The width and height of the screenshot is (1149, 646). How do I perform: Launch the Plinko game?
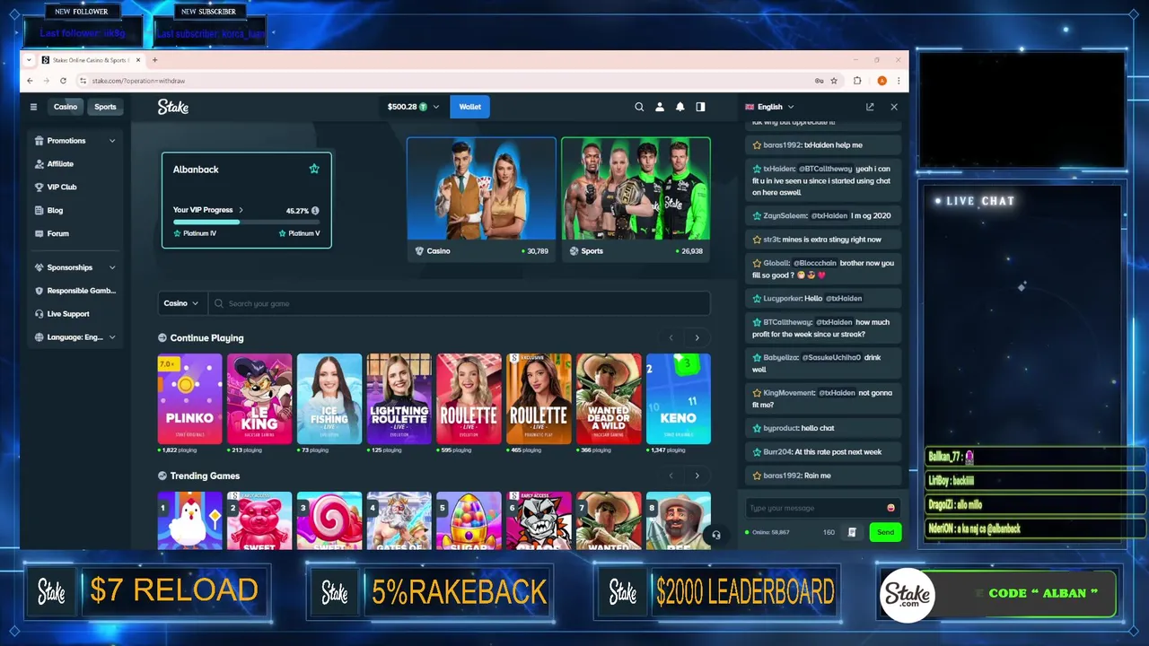pyautogui.click(x=189, y=399)
